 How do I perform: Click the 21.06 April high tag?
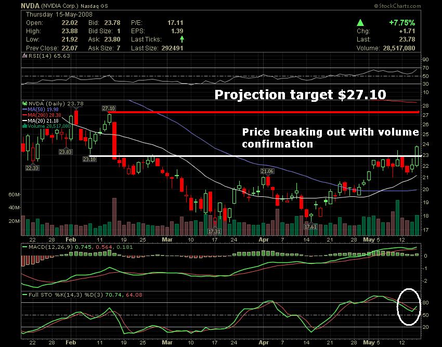coord(267,171)
